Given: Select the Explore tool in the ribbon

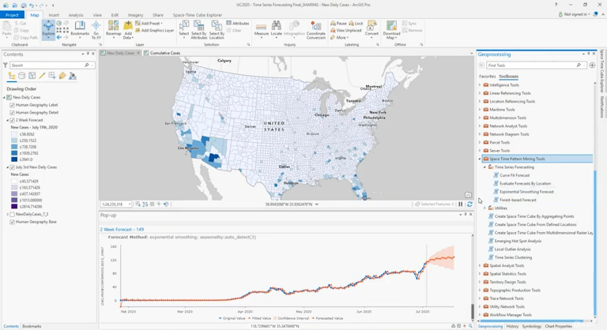Looking at the screenshot, I should (x=48, y=29).
